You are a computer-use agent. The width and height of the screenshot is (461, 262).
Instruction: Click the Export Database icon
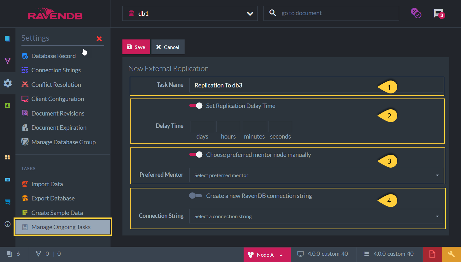click(x=25, y=198)
